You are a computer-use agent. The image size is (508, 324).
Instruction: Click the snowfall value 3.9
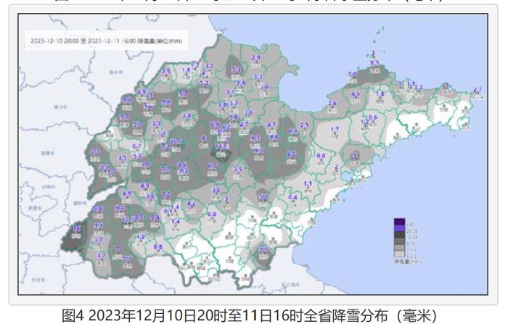coord(157,124)
